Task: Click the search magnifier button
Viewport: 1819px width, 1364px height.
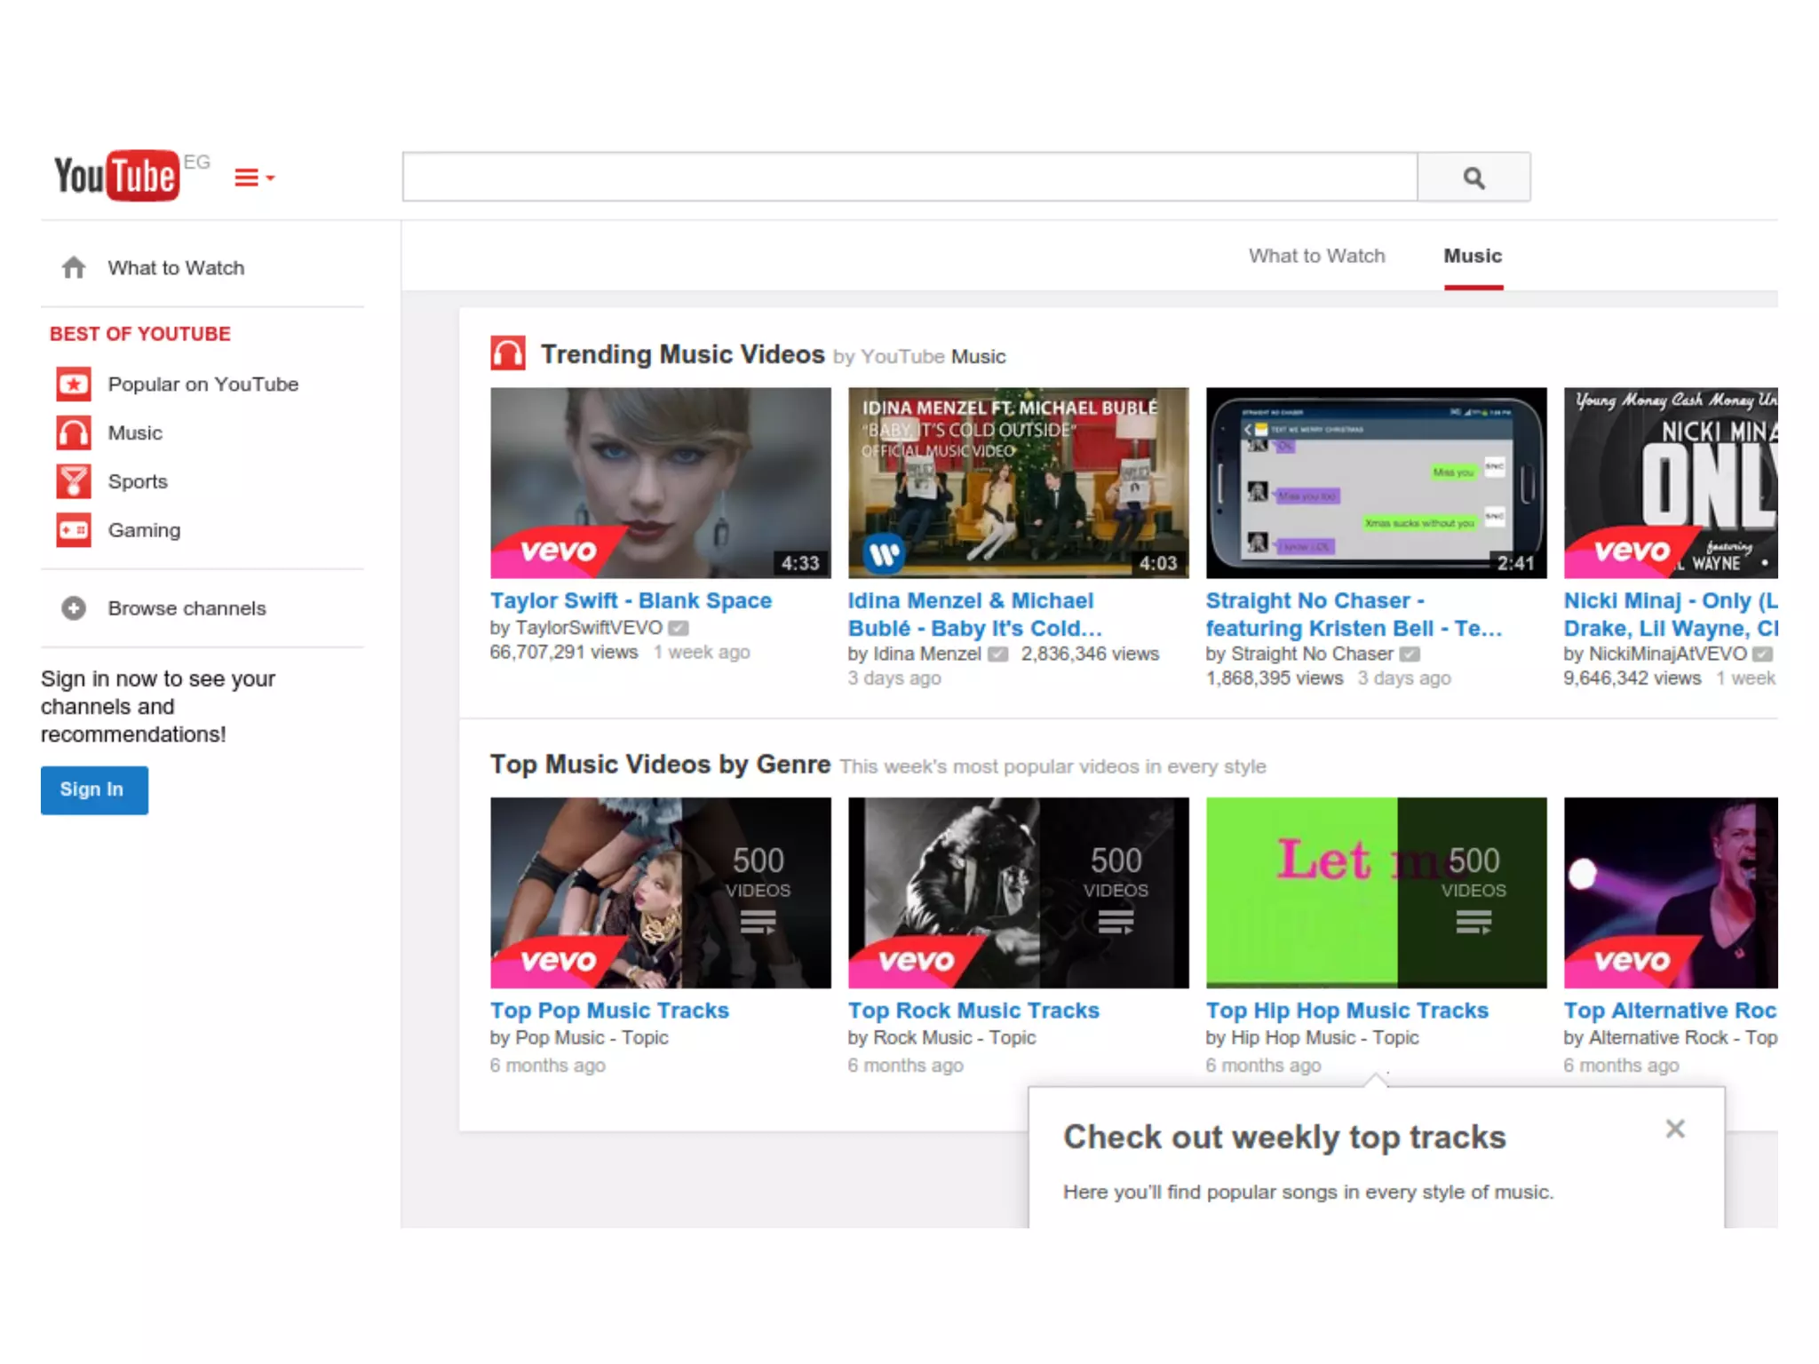Action: click(x=1473, y=178)
